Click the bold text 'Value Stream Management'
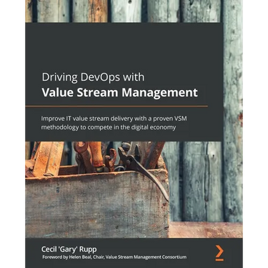This screenshot has height=268, width=268. [120, 92]
